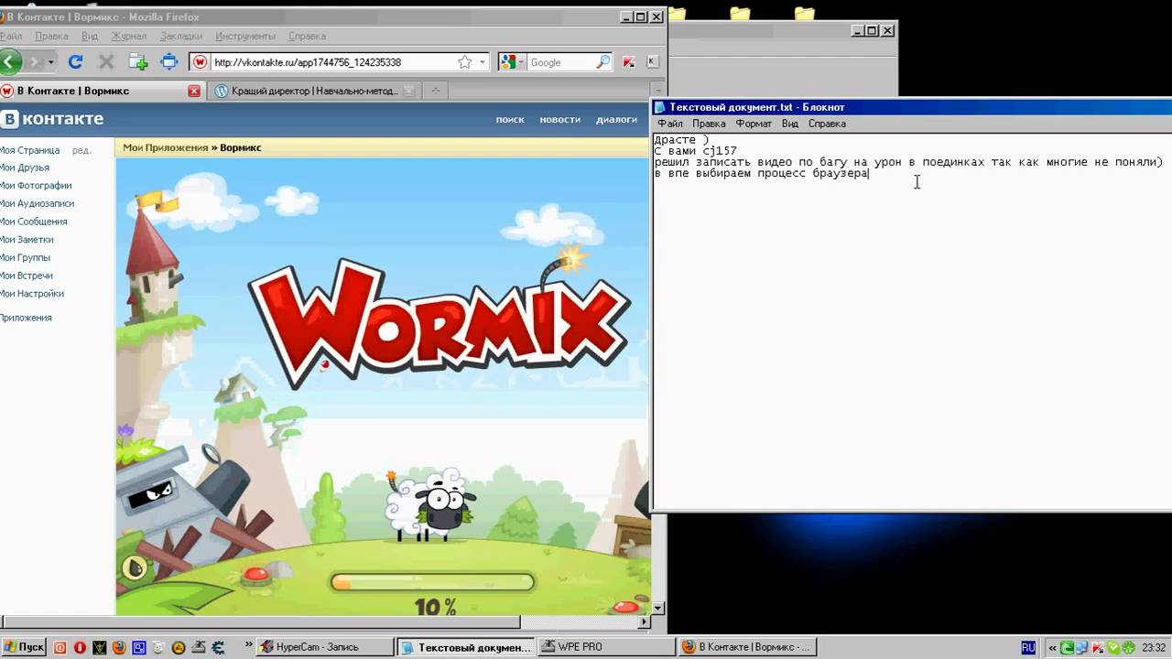Expand hidden quick launch items
1172x659 pixels.
[248, 645]
